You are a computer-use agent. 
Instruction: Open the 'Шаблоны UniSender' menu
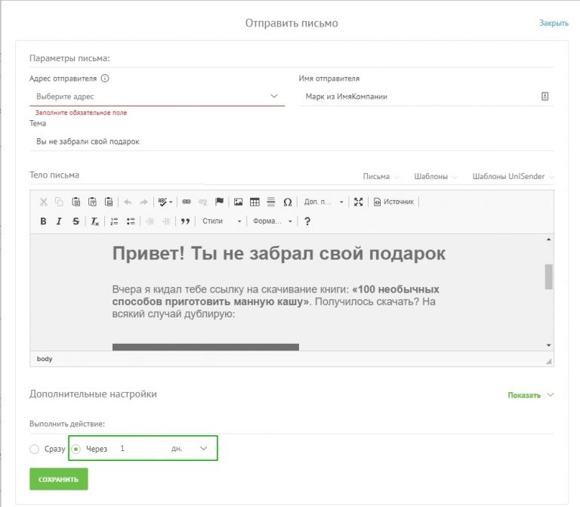(x=512, y=176)
